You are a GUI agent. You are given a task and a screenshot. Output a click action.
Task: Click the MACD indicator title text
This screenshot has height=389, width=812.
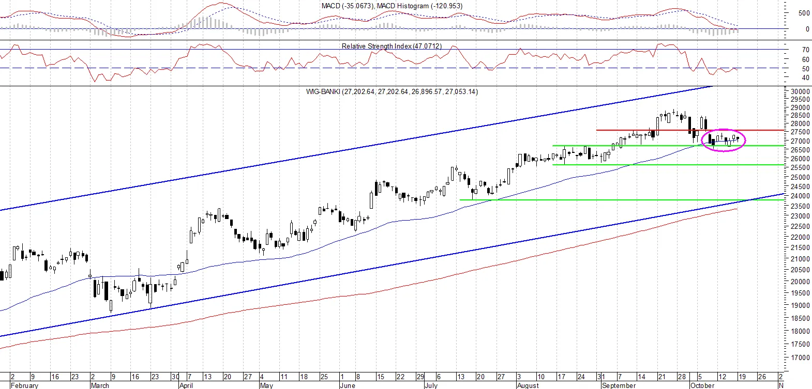[392, 6]
